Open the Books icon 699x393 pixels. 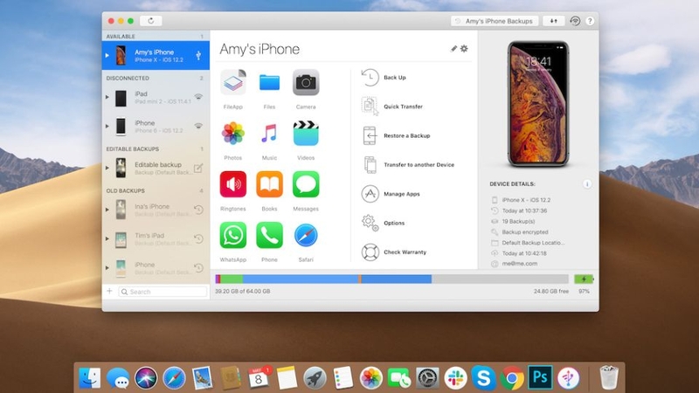pyautogui.click(x=269, y=184)
